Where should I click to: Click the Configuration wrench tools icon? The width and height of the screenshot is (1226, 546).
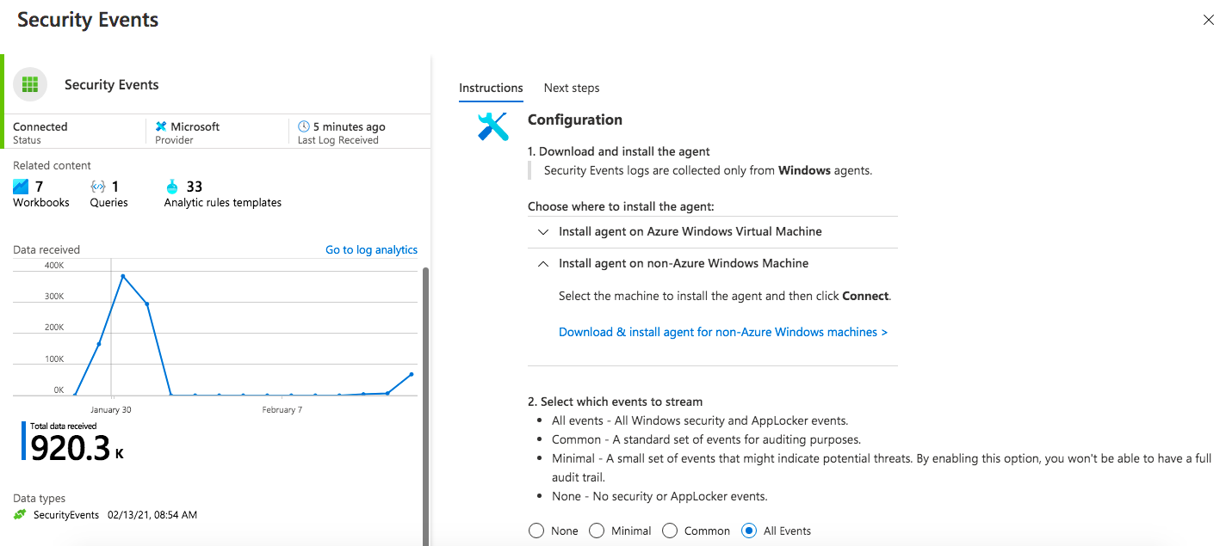[x=493, y=126]
